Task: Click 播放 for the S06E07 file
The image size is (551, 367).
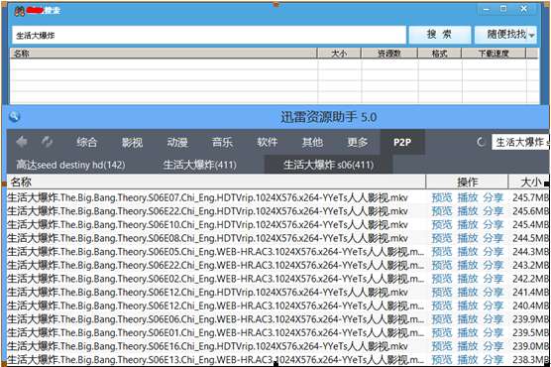Action: coord(468,197)
